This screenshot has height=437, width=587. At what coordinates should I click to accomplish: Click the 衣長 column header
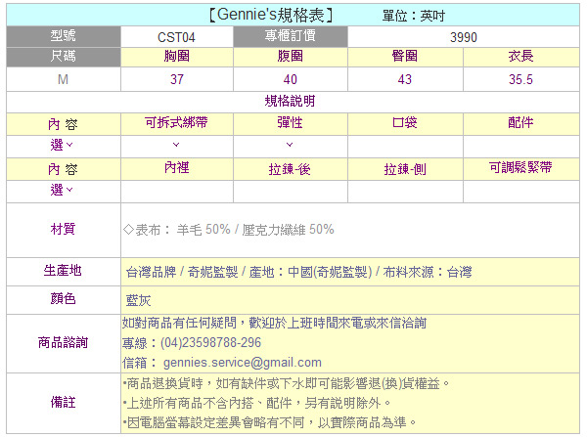click(x=520, y=56)
